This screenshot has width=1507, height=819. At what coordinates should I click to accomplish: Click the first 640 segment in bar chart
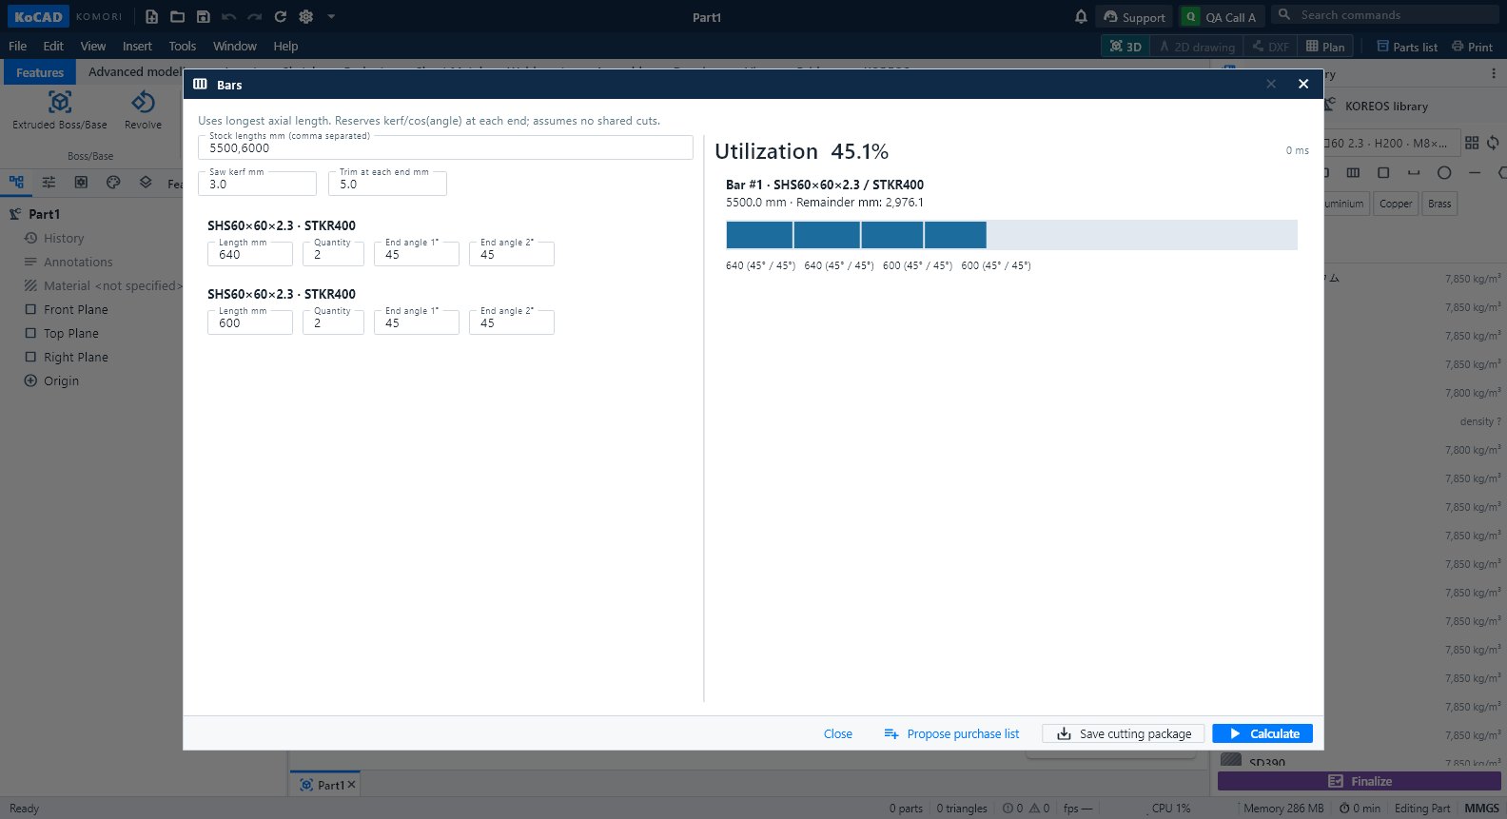[x=759, y=235]
